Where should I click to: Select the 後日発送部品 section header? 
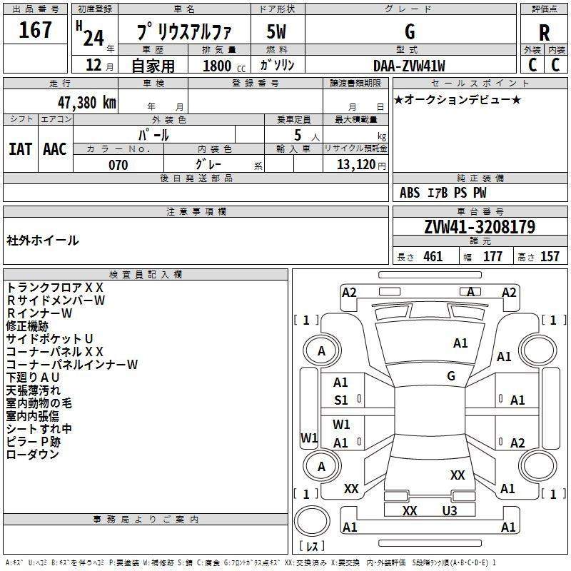point(196,178)
